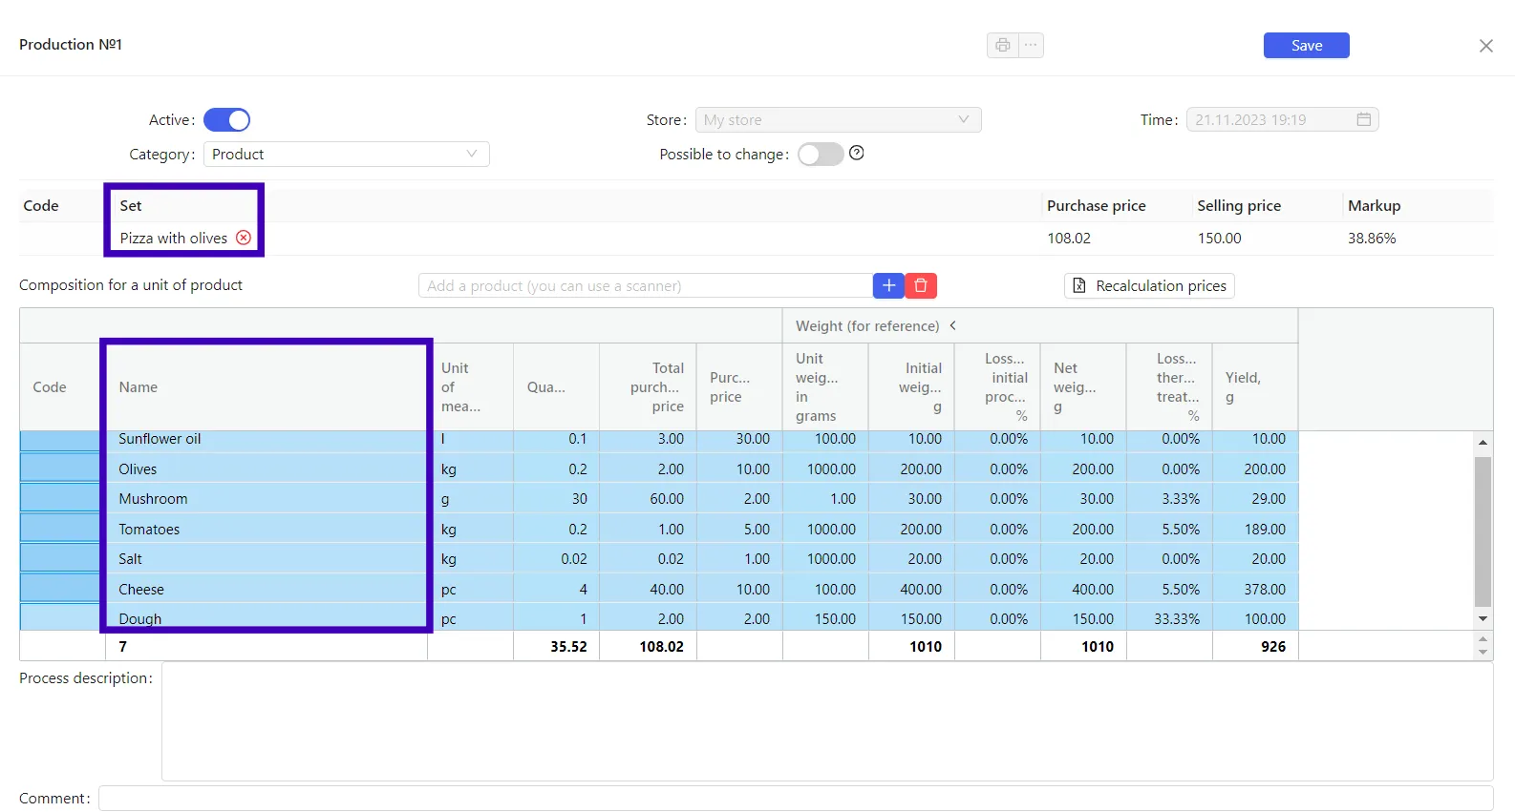Click Recalculation prices button
The image size is (1515, 812).
pyautogui.click(x=1149, y=285)
